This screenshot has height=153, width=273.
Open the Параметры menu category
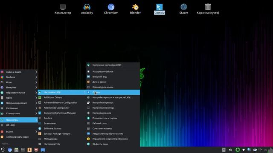point(19,120)
